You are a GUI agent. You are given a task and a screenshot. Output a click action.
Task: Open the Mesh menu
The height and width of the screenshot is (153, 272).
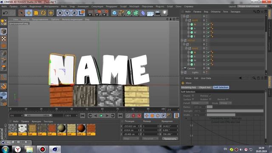pyautogui.click(x=64, y=6)
